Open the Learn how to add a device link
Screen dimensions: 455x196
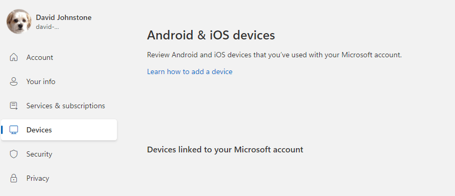point(190,71)
